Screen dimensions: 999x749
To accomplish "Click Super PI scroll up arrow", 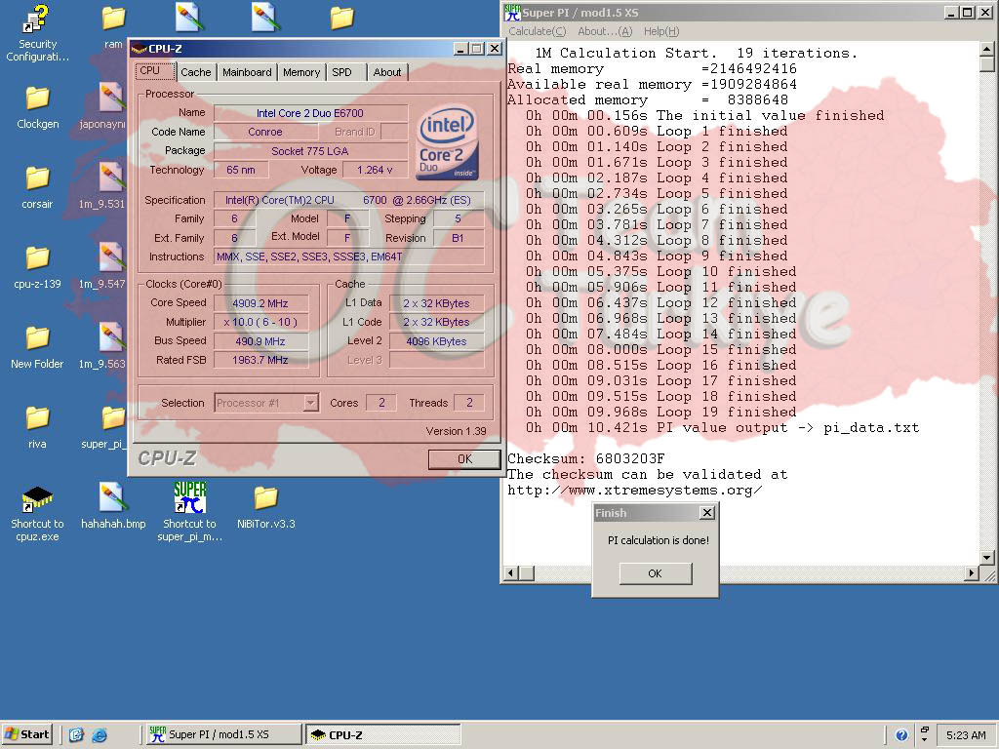I will [x=986, y=49].
